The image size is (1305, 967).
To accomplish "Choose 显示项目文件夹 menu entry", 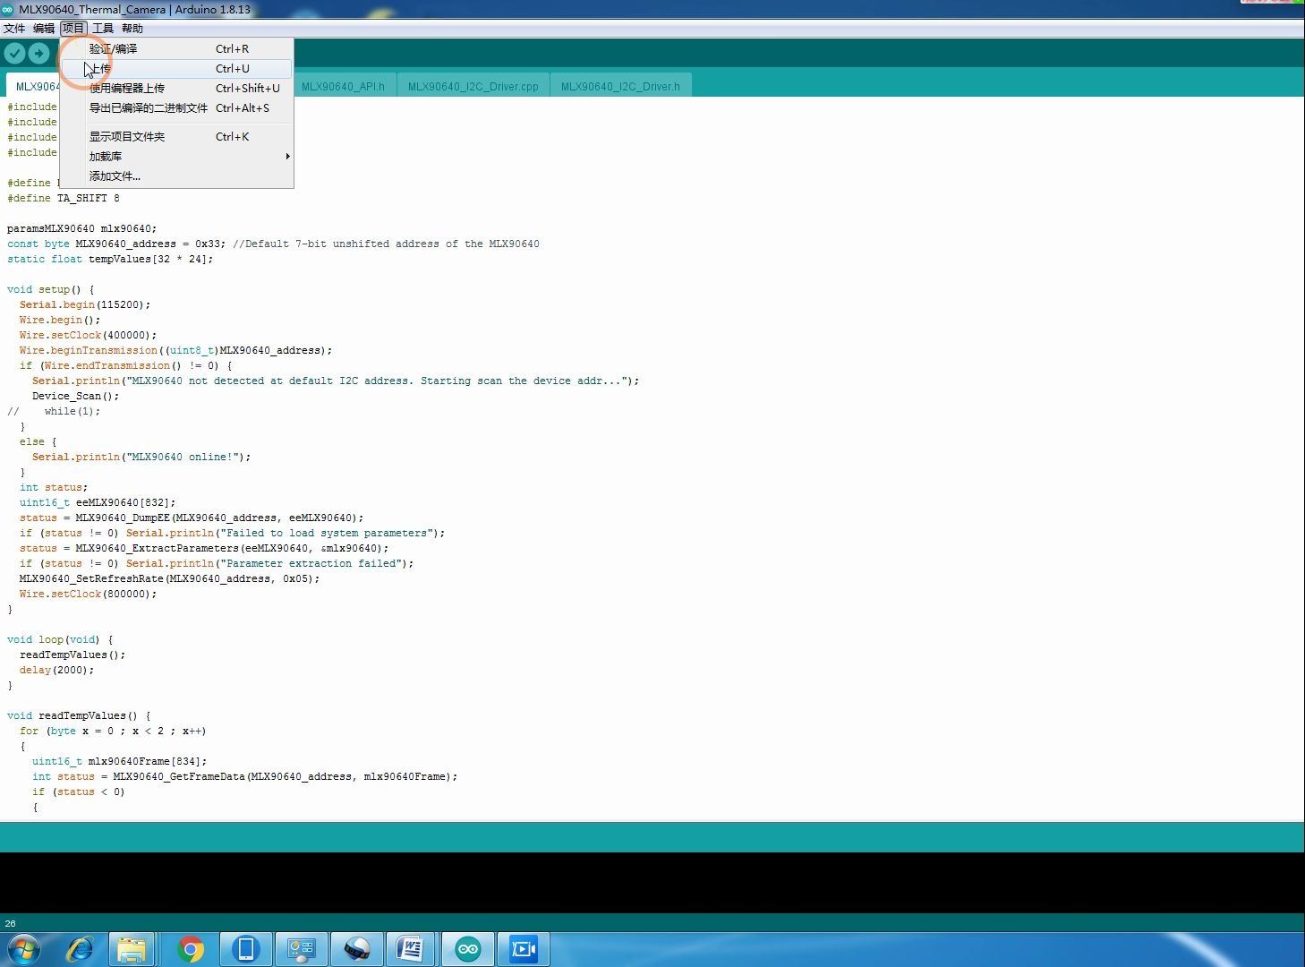I will pyautogui.click(x=176, y=137).
